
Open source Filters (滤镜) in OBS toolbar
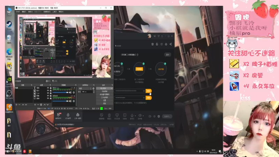pos(55,81)
